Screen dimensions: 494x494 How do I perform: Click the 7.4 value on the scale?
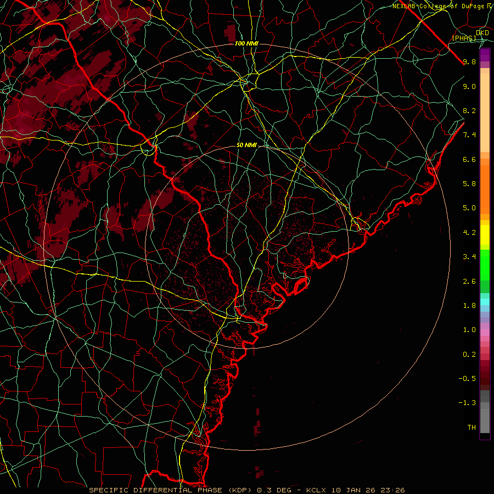(469, 135)
